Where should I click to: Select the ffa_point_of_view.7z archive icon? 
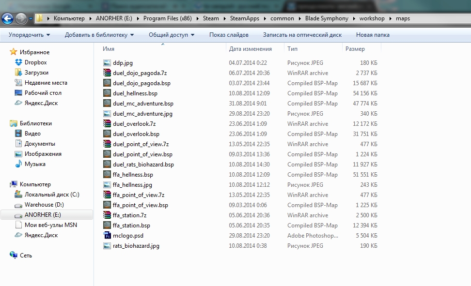pyautogui.click(x=107, y=195)
